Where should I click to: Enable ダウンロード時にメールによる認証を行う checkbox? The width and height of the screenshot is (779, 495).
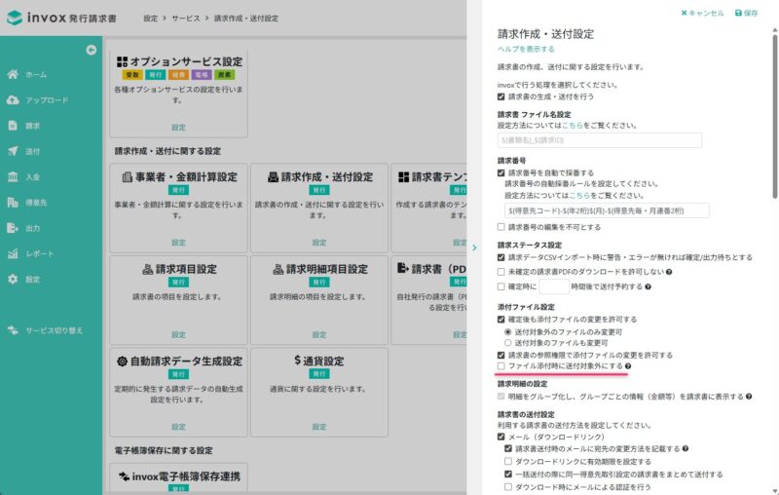pyautogui.click(x=507, y=487)
